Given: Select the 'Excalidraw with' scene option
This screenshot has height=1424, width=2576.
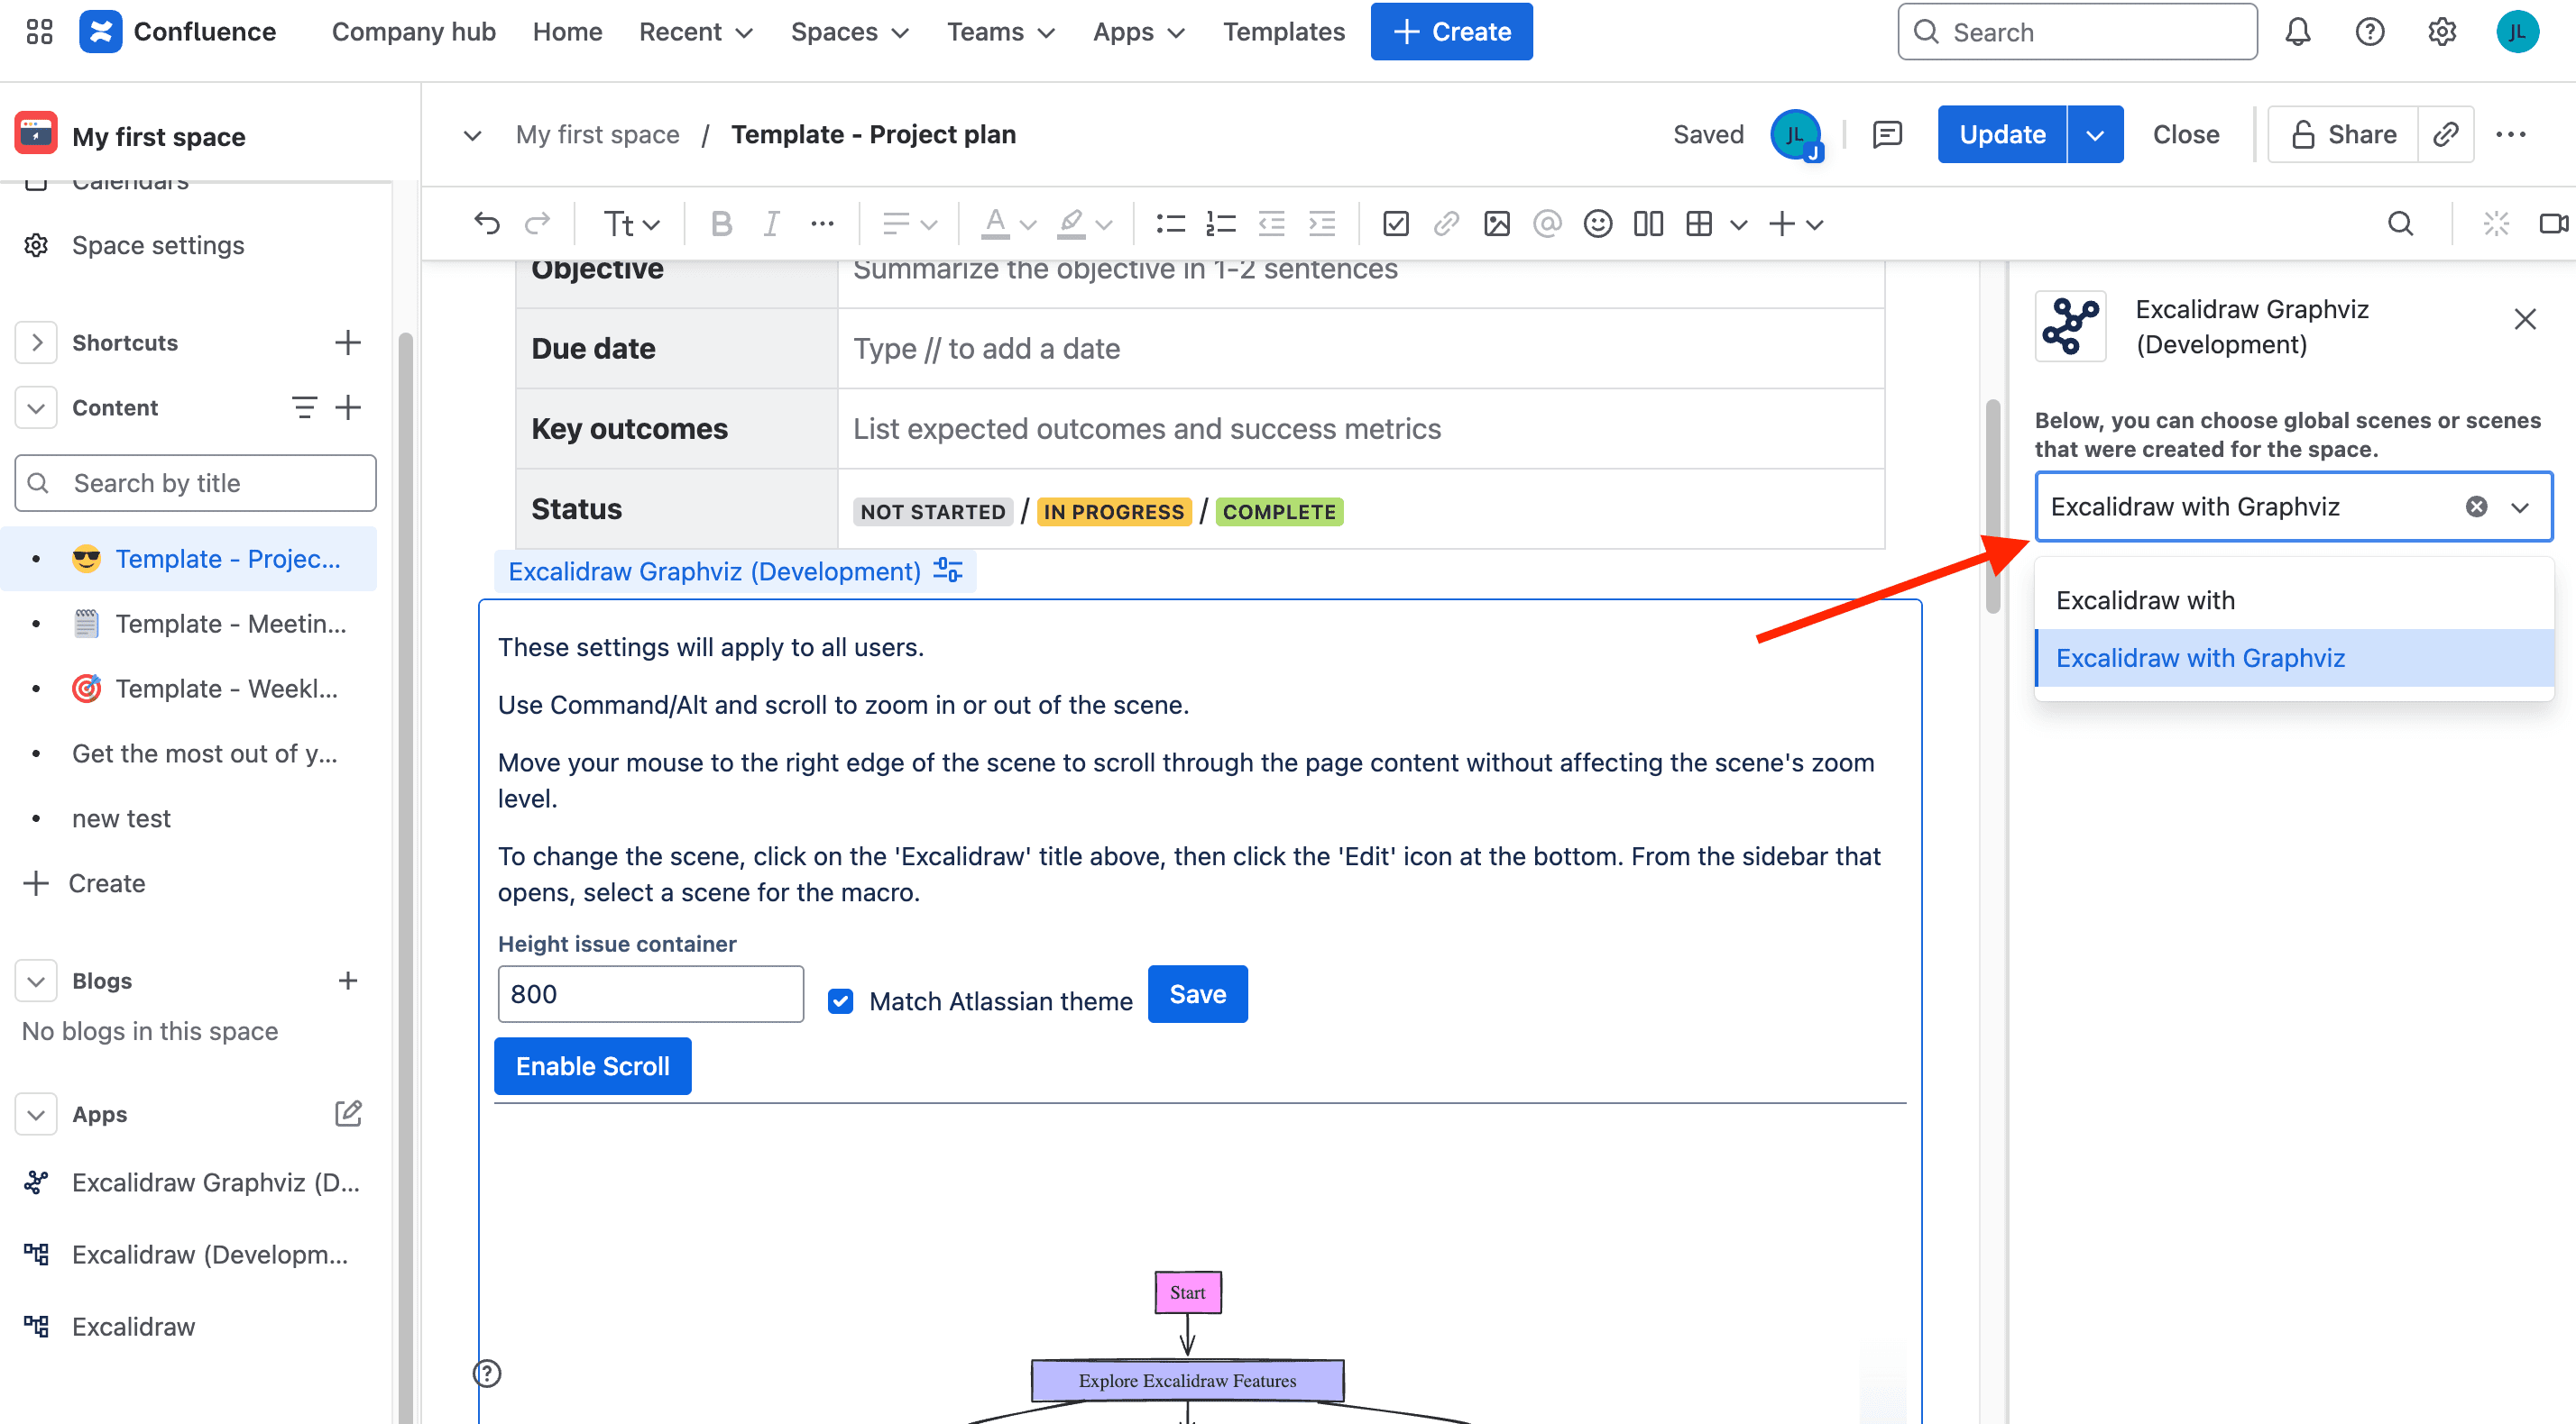Looking at the screenshot, I should (x=2294, y=599).
